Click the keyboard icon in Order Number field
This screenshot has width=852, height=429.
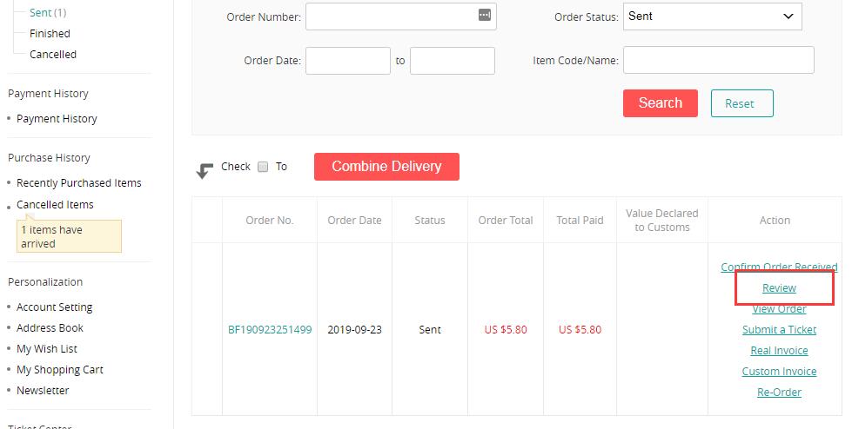point(484,15)
